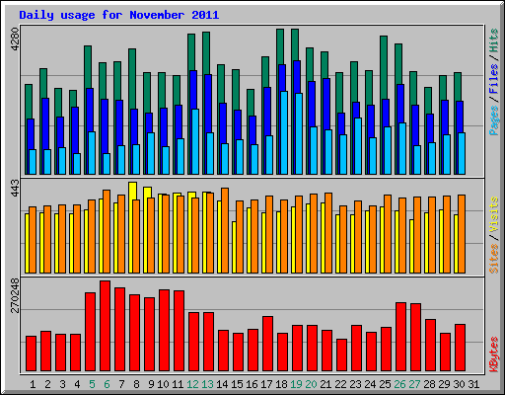Click the cyan Pages bar for day 23

(x=358, y=146)
